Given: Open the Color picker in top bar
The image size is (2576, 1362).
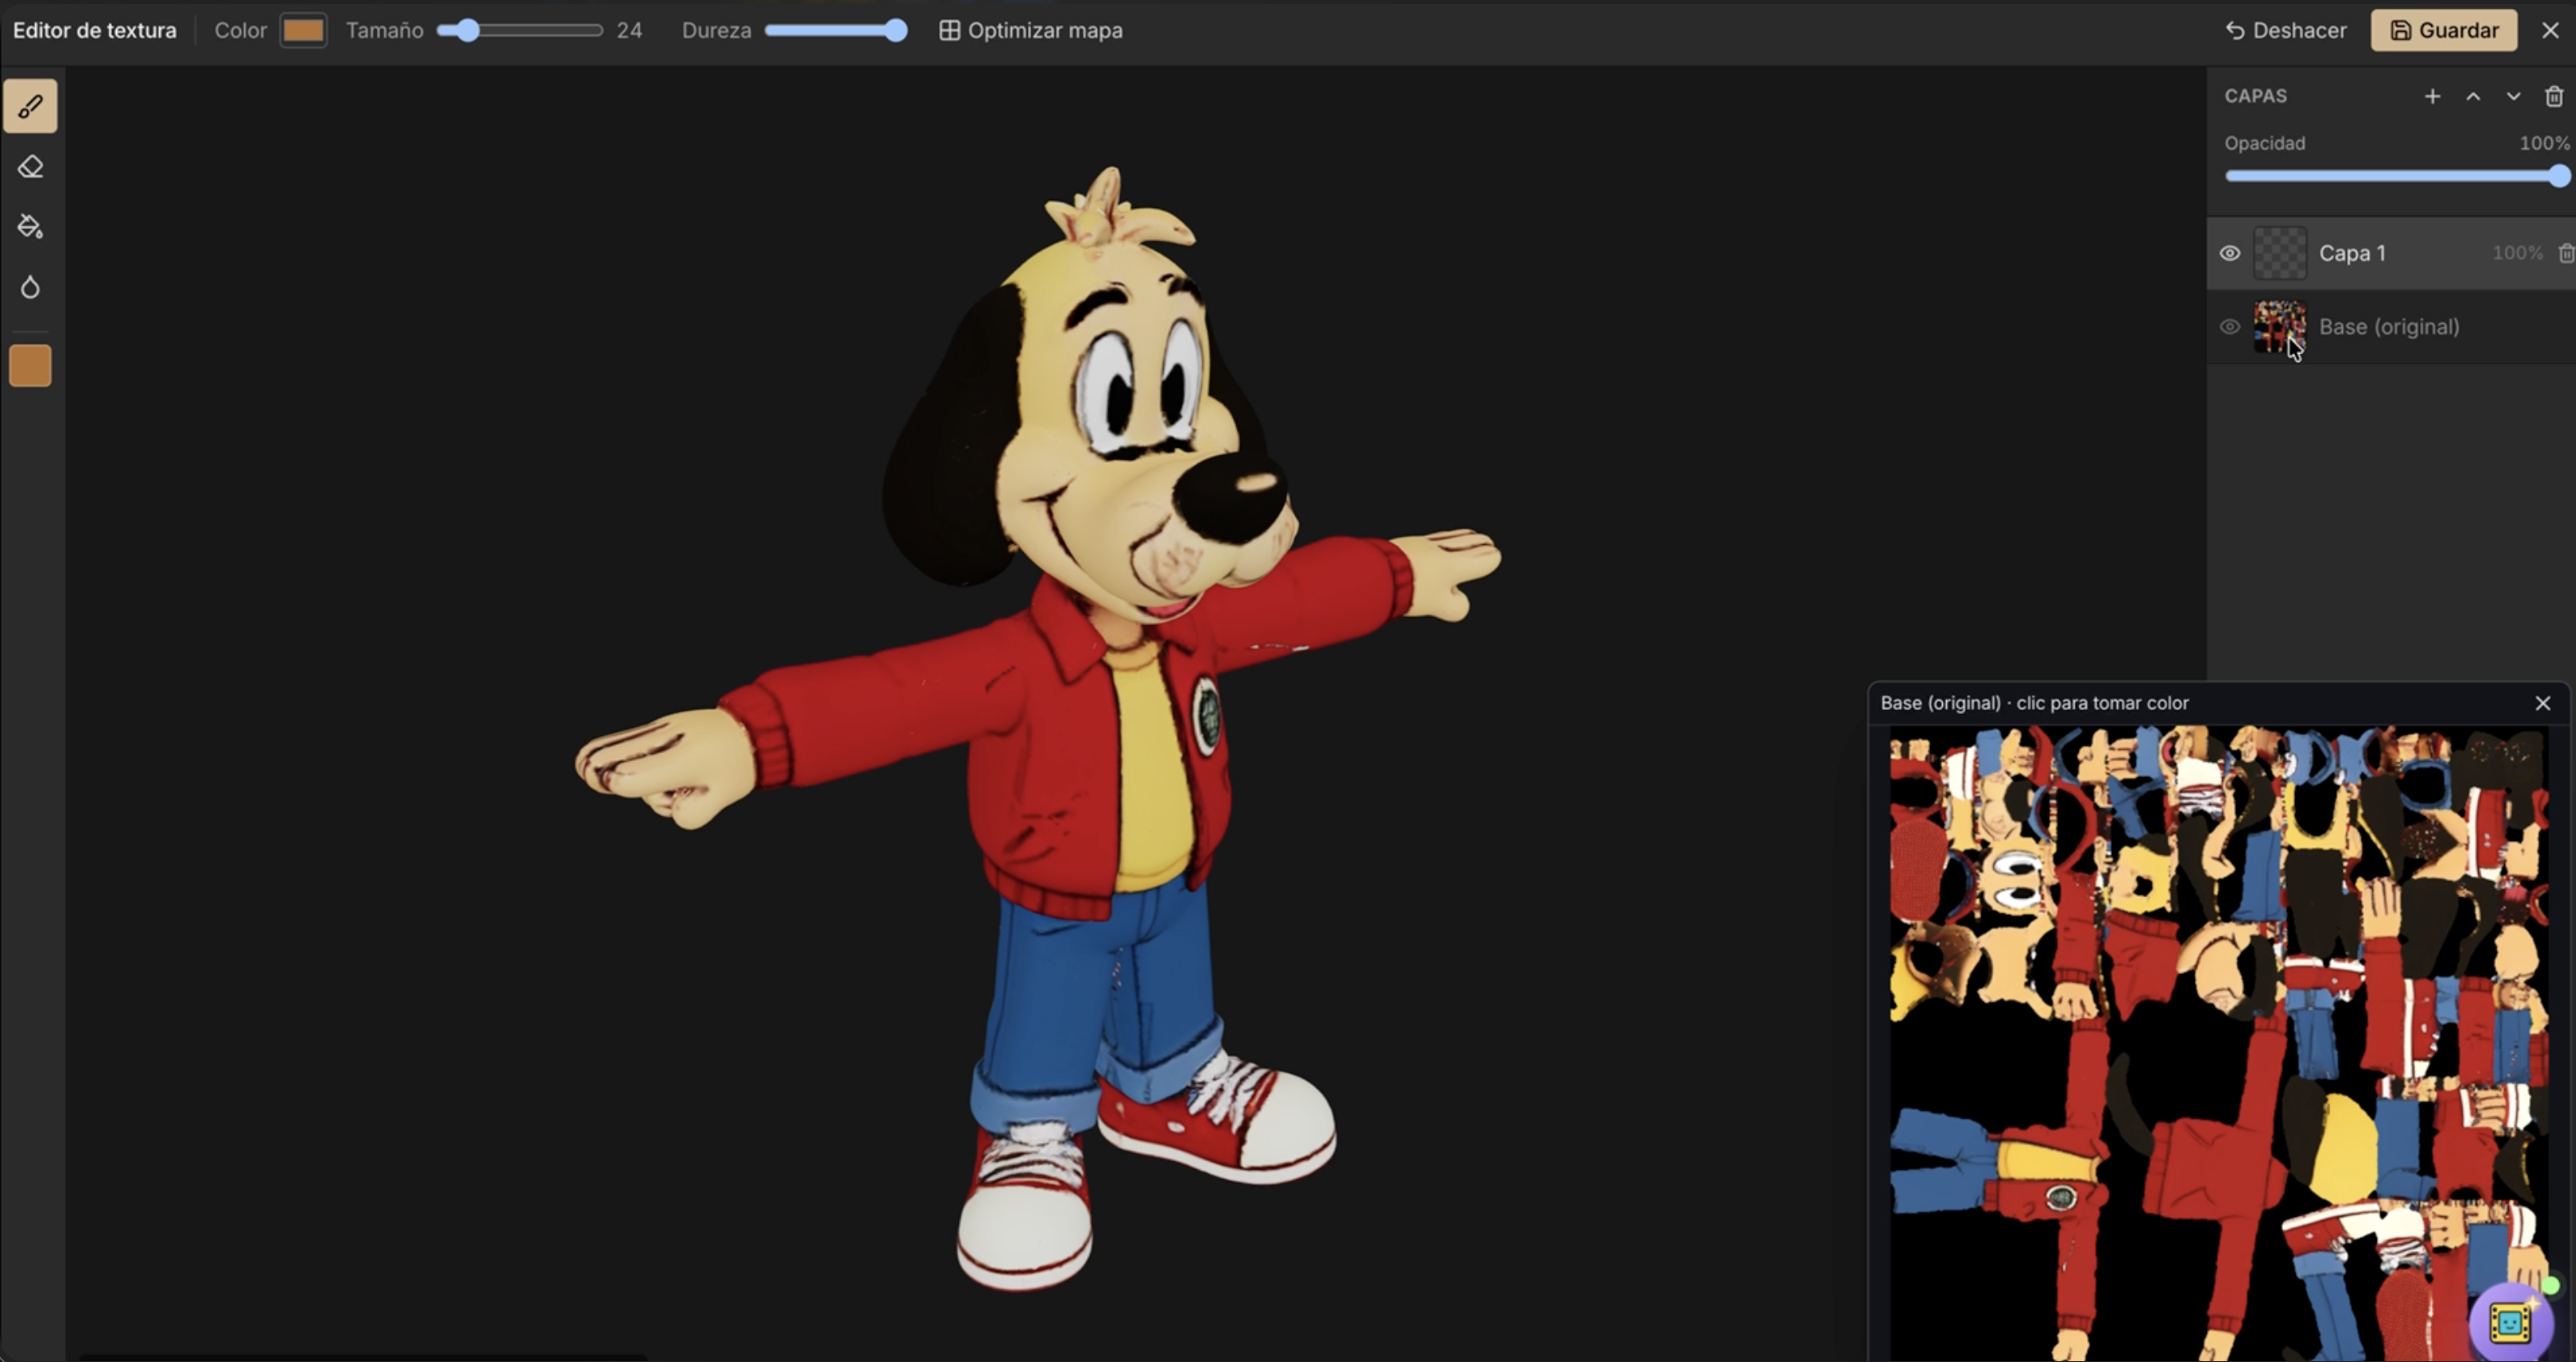Looking at the screenshot, I should [303, 30].
